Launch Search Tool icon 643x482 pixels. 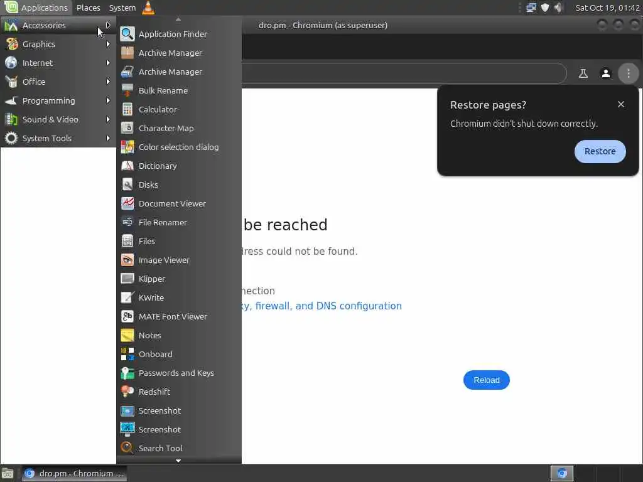pos(127,448)
